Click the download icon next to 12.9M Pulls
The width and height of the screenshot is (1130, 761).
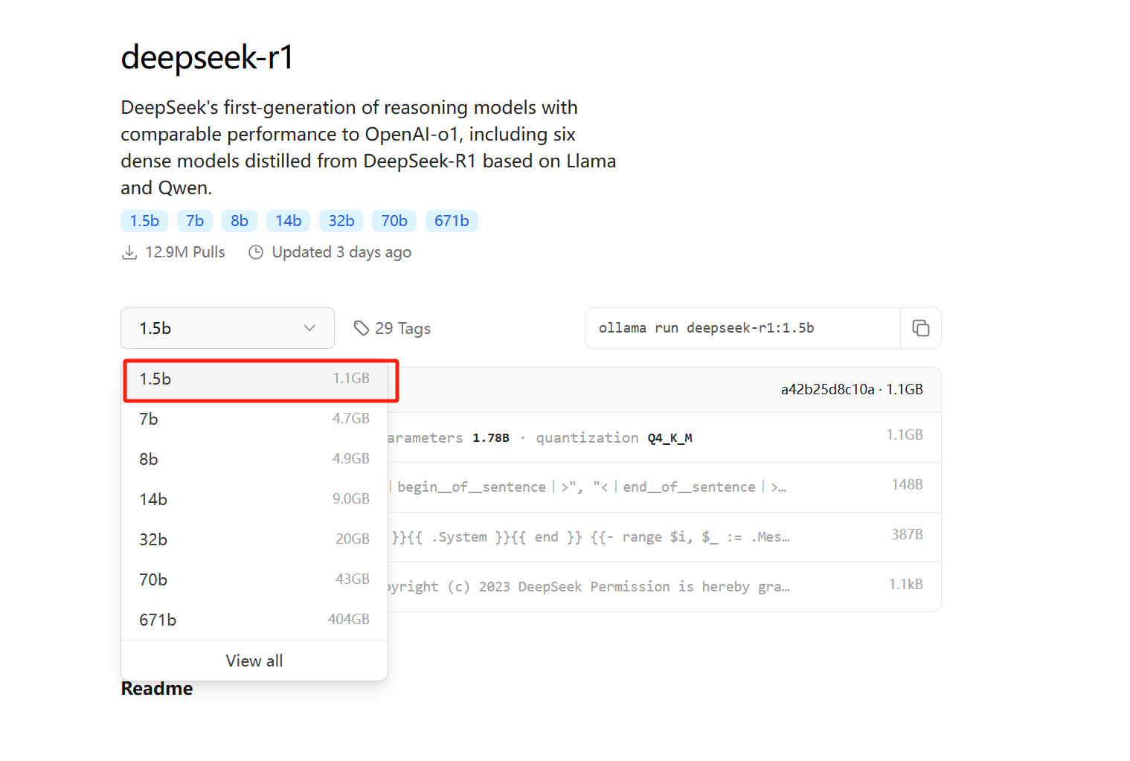[129, 252]
